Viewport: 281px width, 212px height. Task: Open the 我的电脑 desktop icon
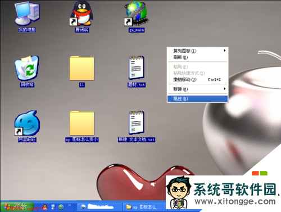[x=27, y=13]
